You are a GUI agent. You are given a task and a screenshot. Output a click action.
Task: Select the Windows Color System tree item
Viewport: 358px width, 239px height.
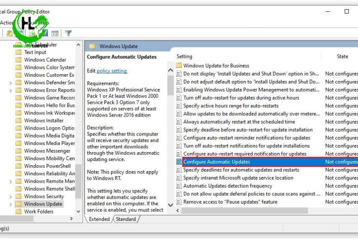pyautogui.click(x=49, y=67)
